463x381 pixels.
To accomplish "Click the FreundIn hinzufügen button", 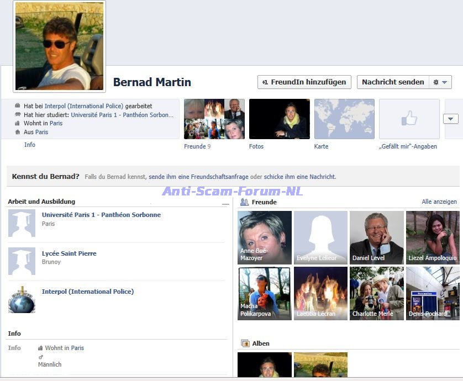I will [x=304, y=82].
